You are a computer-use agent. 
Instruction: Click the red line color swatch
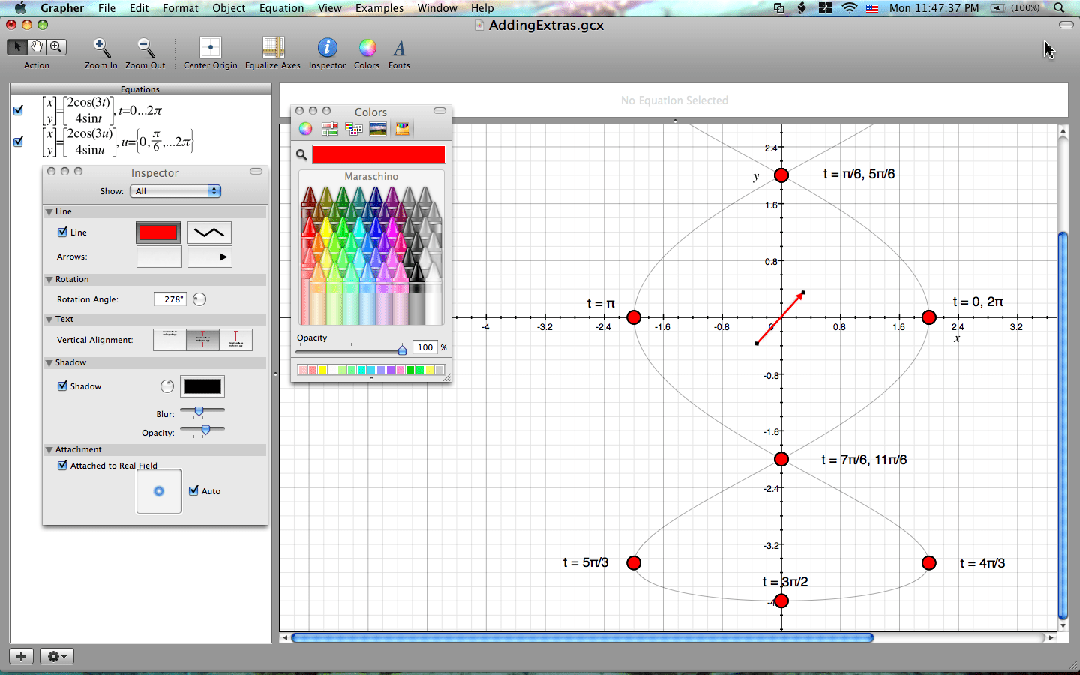[x=158, y=232]
